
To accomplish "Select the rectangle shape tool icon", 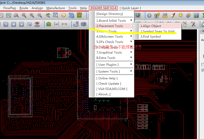I will tap(14, 24).
